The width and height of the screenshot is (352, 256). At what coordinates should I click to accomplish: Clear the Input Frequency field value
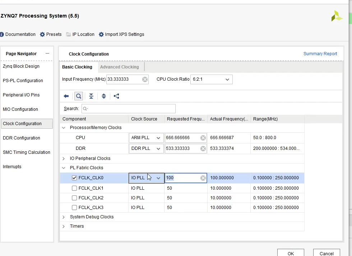click(145, 79)
